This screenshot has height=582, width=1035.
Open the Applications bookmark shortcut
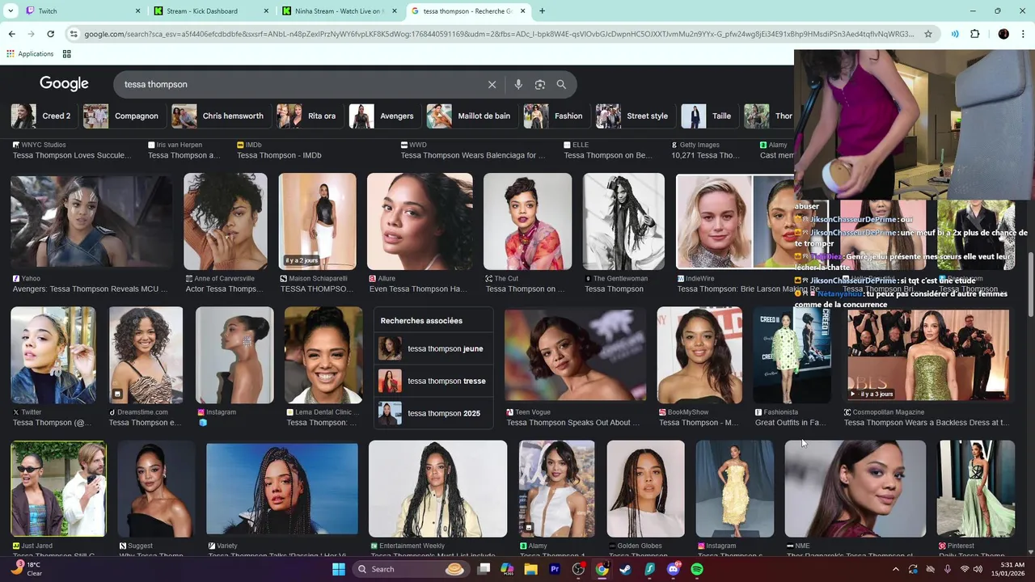[x=30, y=54]
